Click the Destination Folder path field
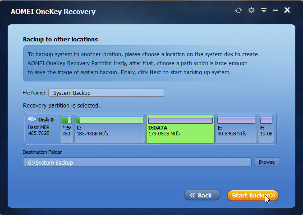This screenshot has height=215, width=303. [x=137, y=162]
